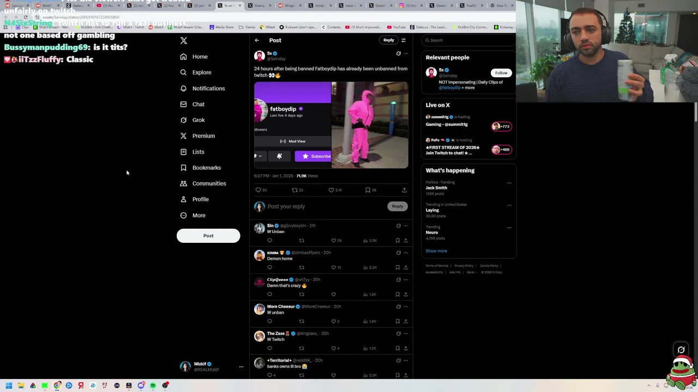This screenshot has width=698, height=392.
Task: Like More Cheesur's W unban reply
Action: [x=334, y=321]
